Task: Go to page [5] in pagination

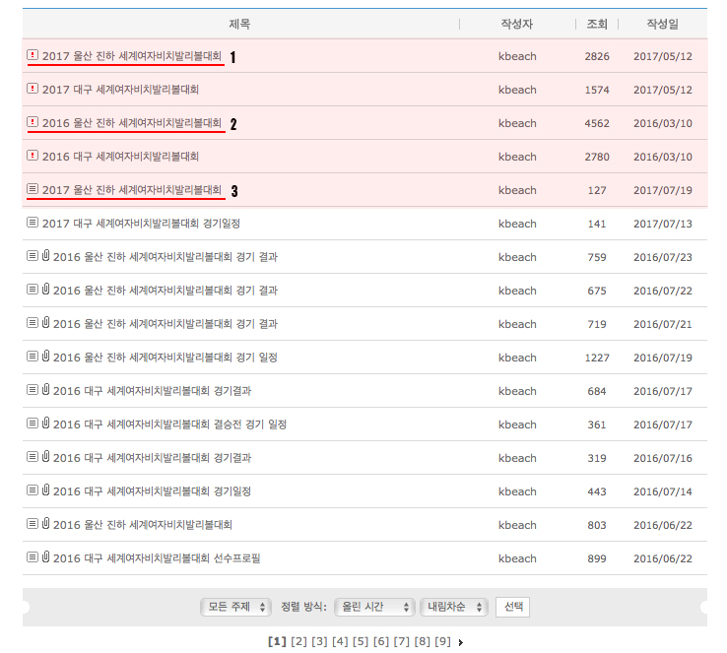Action: point(361,641)
